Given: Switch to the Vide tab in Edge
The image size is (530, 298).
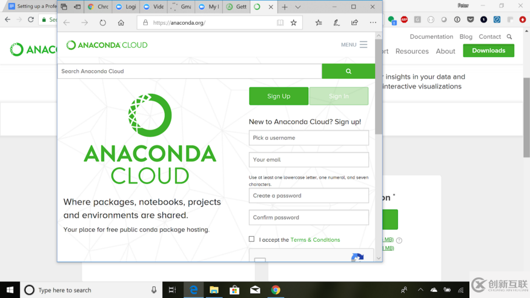Looking at the screenshot, I should 153,7.
